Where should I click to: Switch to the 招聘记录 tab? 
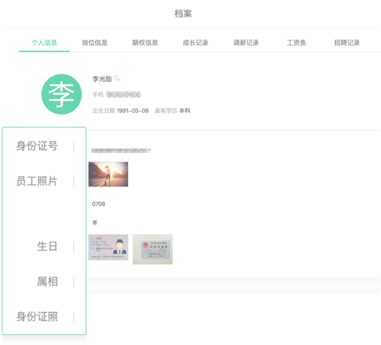(x=347, y=43)
